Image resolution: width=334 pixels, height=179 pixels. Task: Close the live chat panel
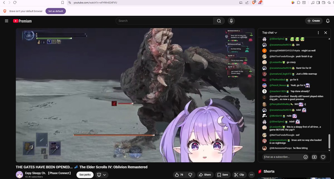coord(326,32)
